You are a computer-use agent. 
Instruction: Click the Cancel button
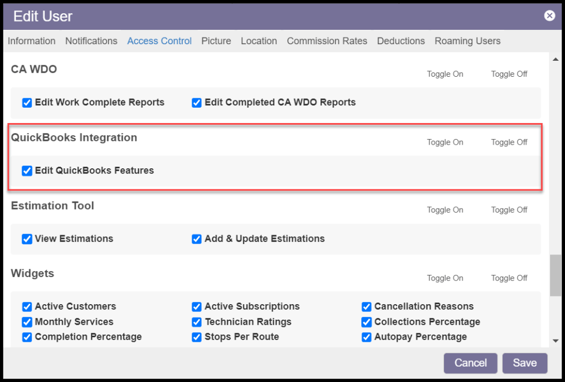(x=470, y=363)
